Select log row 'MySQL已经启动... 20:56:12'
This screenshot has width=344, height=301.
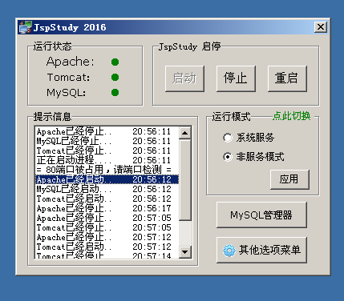click(107, 189)
